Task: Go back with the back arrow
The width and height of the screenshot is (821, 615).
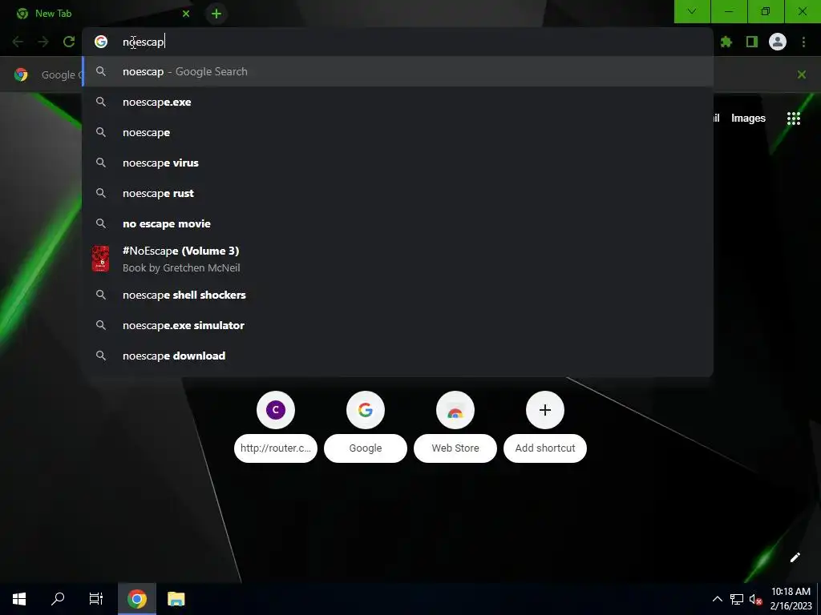Action: coord(18,42)
